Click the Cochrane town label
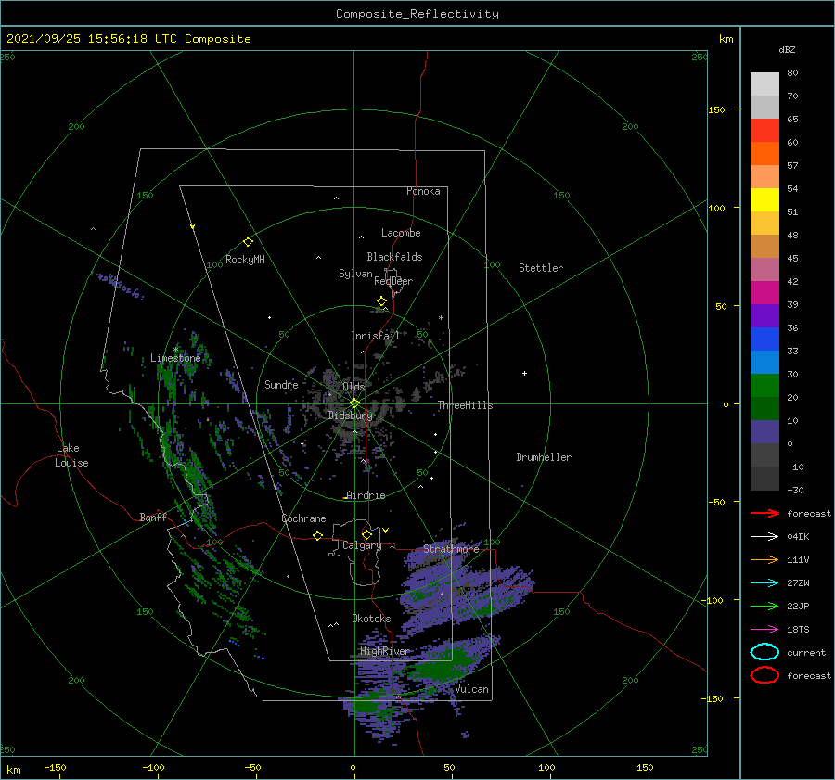The width and height of the screenshot is (835, 780). pos(303,518)
